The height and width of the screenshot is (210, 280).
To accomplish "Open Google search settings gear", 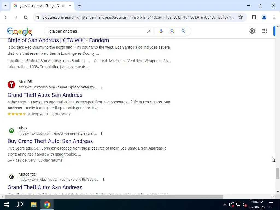I will [252, 31].
